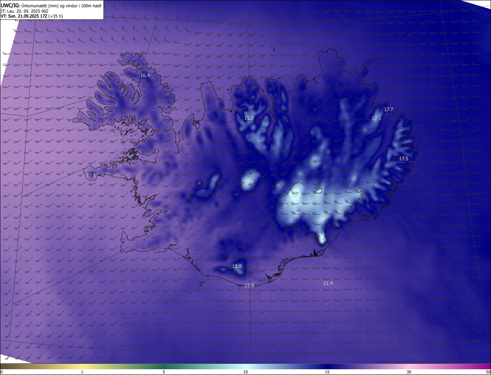Screen dimensions: 491x375
Task: Click the 50 tick on the color scale
Action: [488, 372]
